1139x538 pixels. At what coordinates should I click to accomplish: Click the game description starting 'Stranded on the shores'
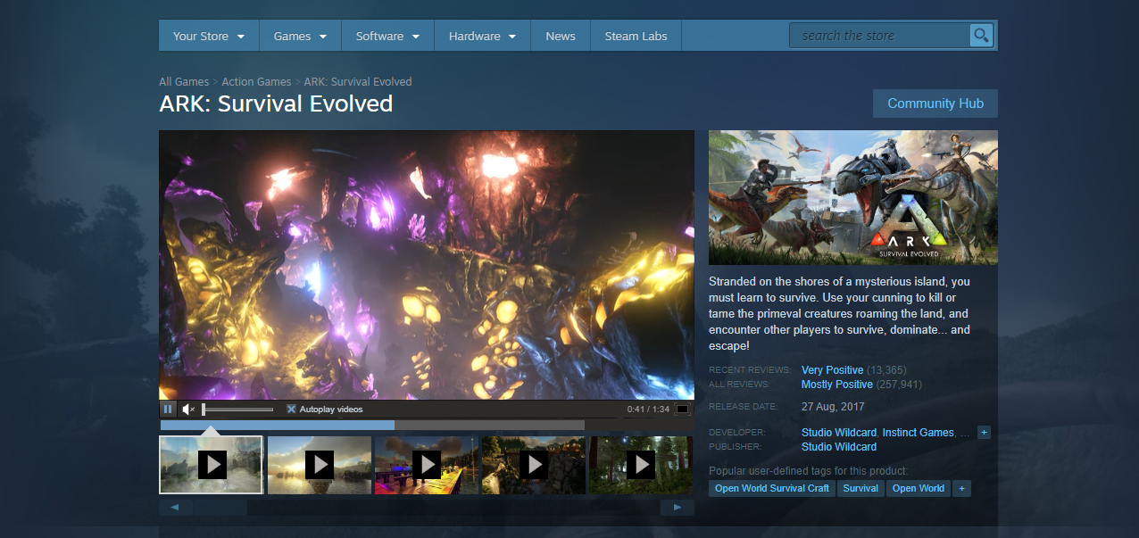click(840, 313)
